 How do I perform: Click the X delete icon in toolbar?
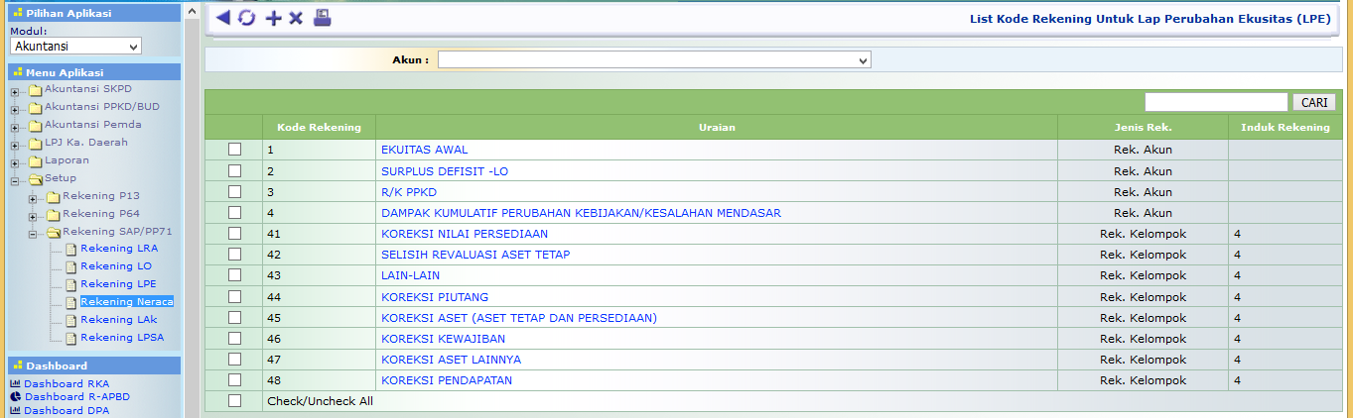point(296,18)
